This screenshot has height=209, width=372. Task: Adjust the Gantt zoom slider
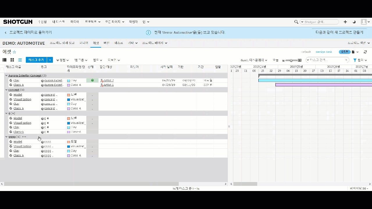click(291, 60)
